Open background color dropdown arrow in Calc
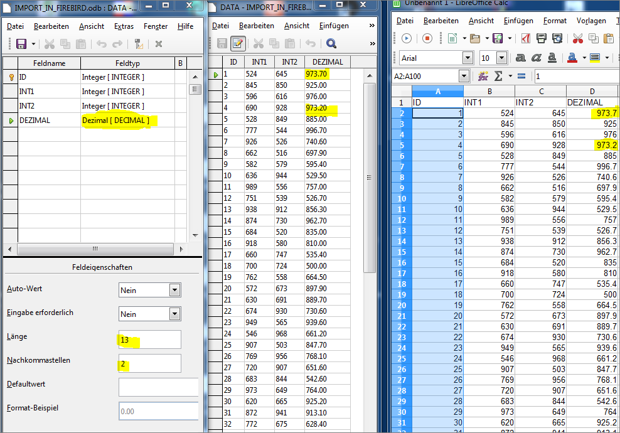The width and height of the screenshot is (620, 433). pyautogui.click(x=607, y=58)
